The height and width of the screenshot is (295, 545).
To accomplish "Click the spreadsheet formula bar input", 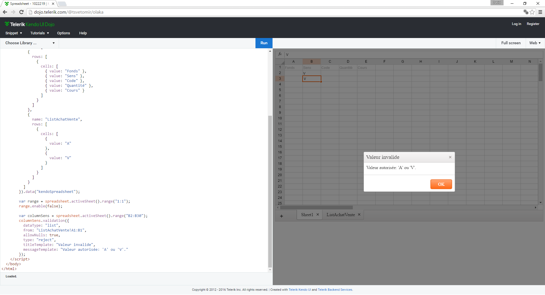I will coord(414,54).
